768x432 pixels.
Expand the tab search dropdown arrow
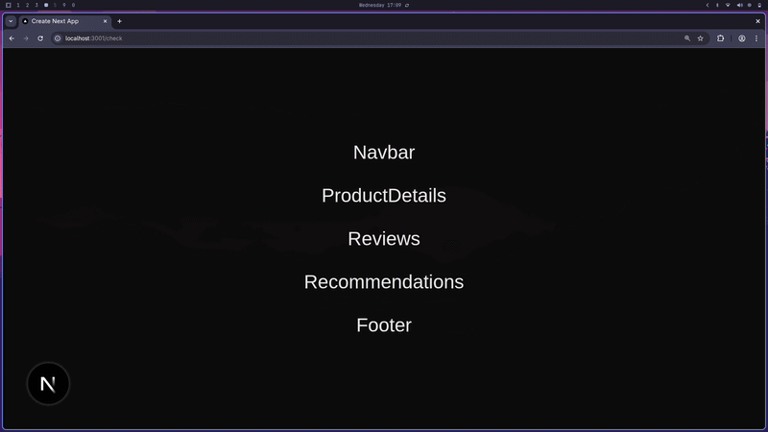tap(11, 21)
